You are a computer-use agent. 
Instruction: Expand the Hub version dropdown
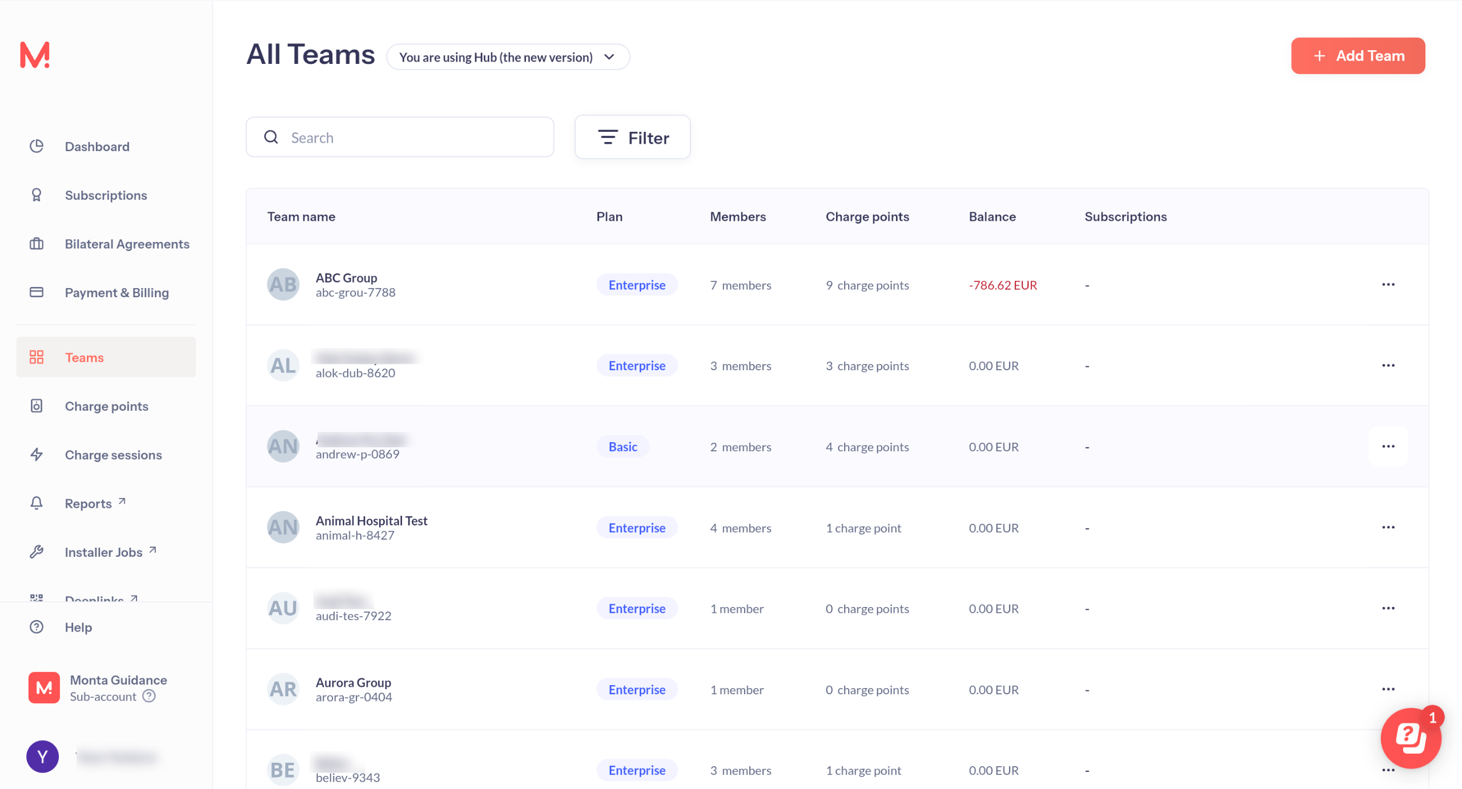tap(508, 57)
